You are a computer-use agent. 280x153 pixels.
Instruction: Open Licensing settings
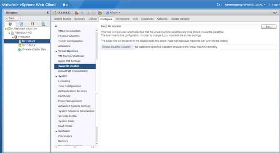[x=64, y=81]
